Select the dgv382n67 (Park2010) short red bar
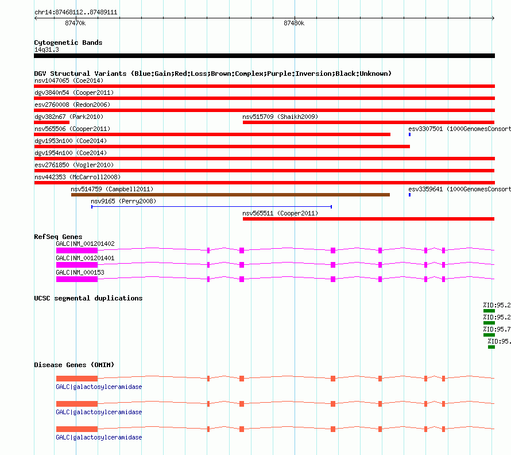The height and width of the screenshot is (455, 511). 52,122
